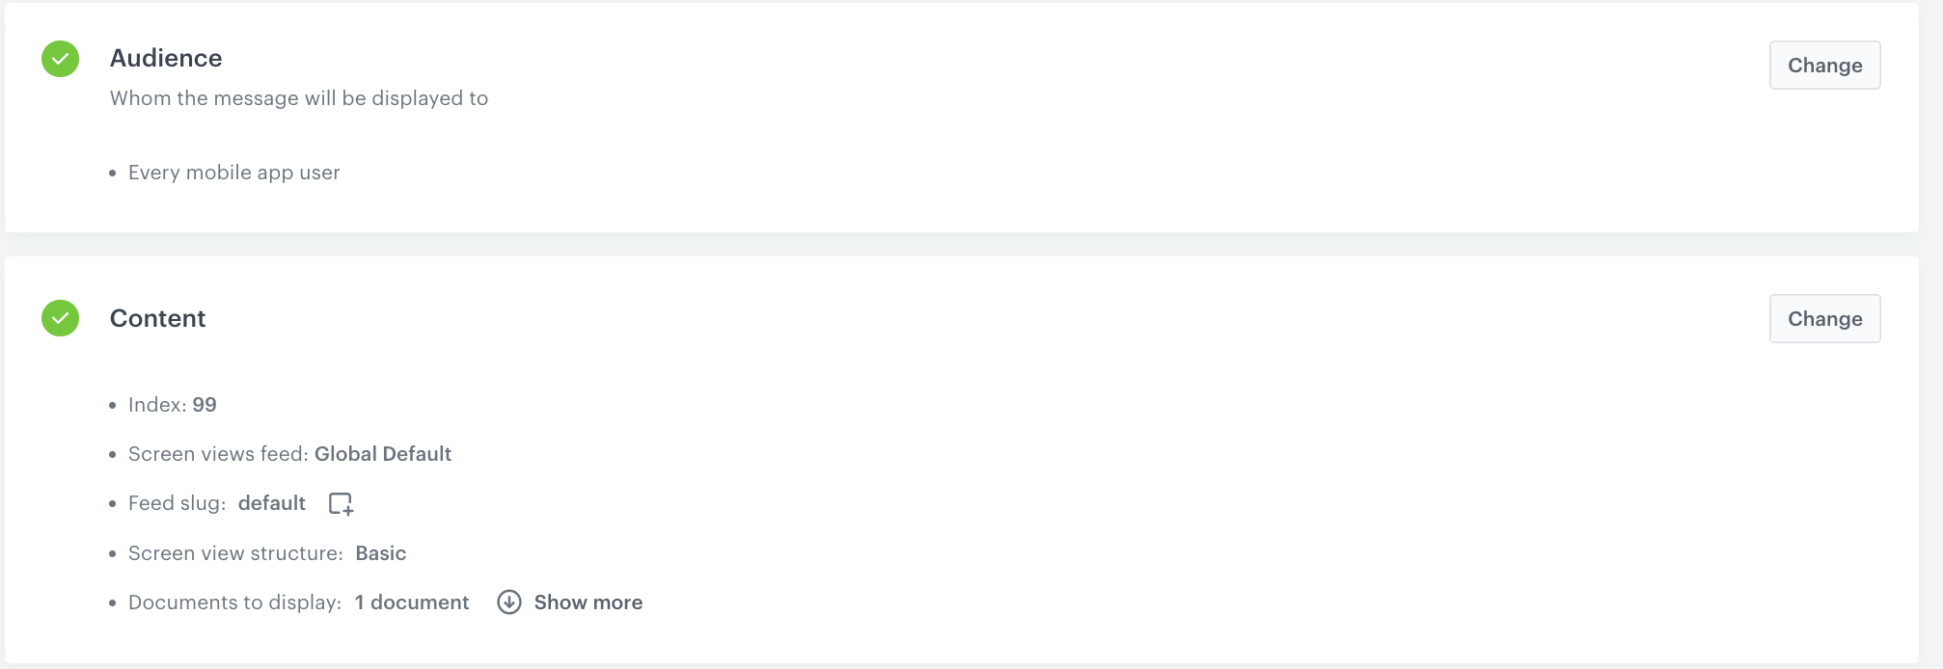Click the 'Screen view structure' label
This screenshot has width=1943, height=669.
[x=235, y=553]
